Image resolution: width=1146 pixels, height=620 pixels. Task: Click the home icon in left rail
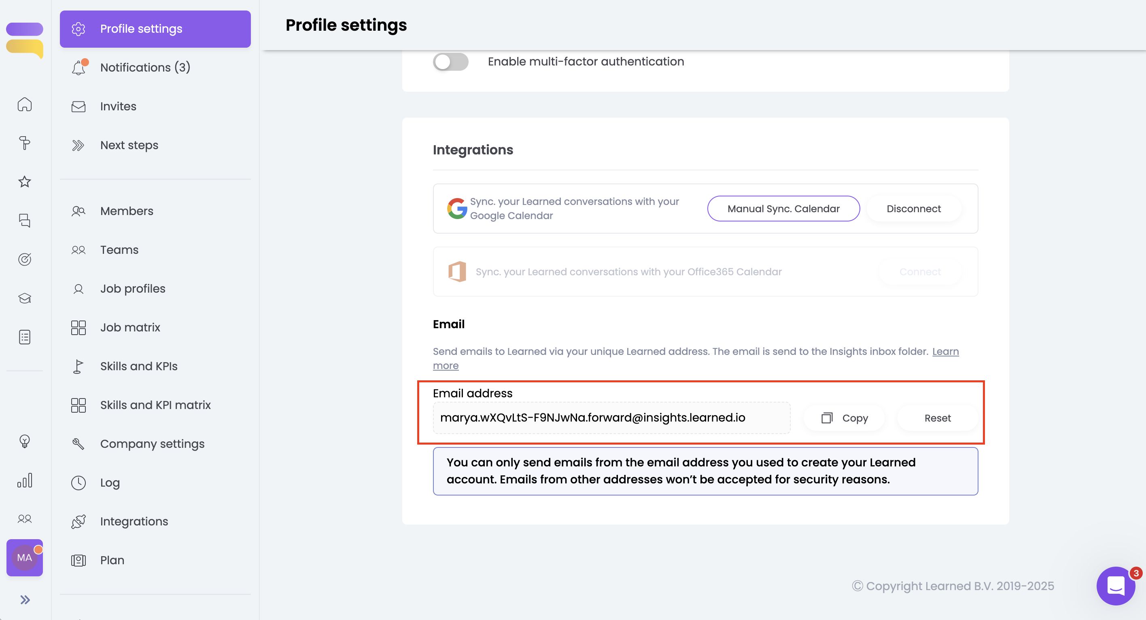24,104
